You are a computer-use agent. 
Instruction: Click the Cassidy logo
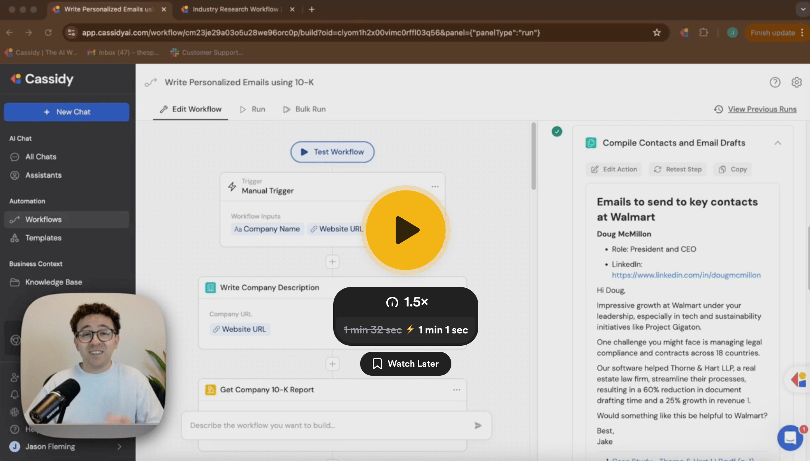tap(42, 79)
